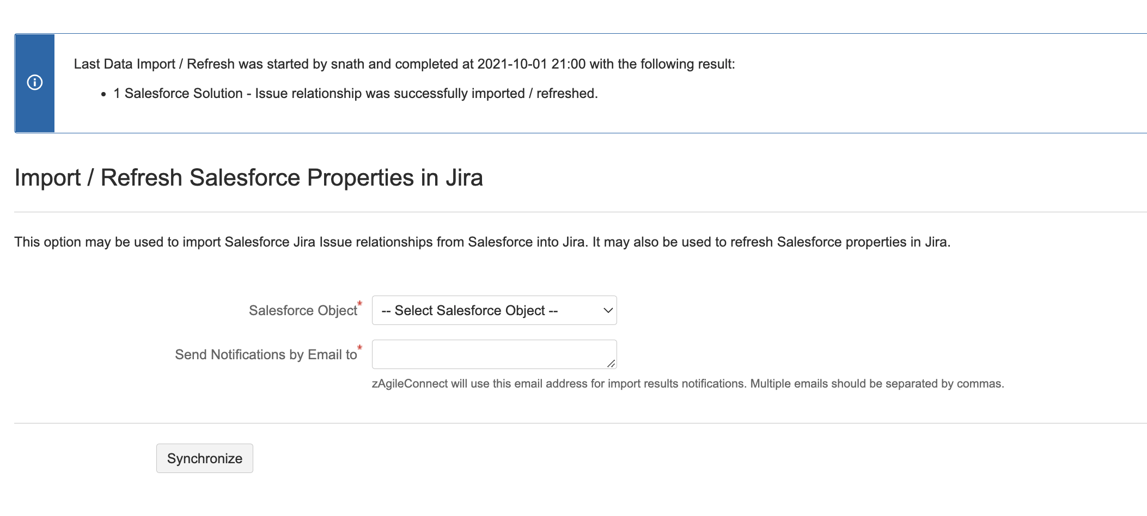Click the bullet point before import result
This screenshot has height=516, width=1147.
(103, 95)
